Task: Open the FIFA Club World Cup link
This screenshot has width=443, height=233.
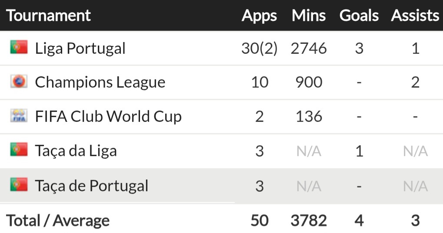Action: tap(108, 117)
